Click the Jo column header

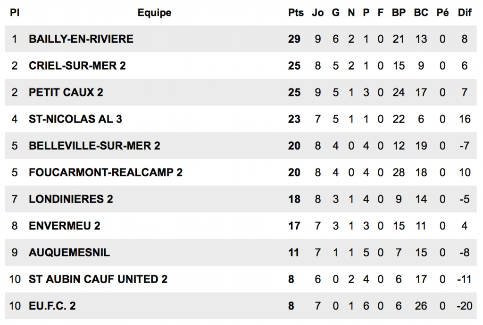[318, 13]
